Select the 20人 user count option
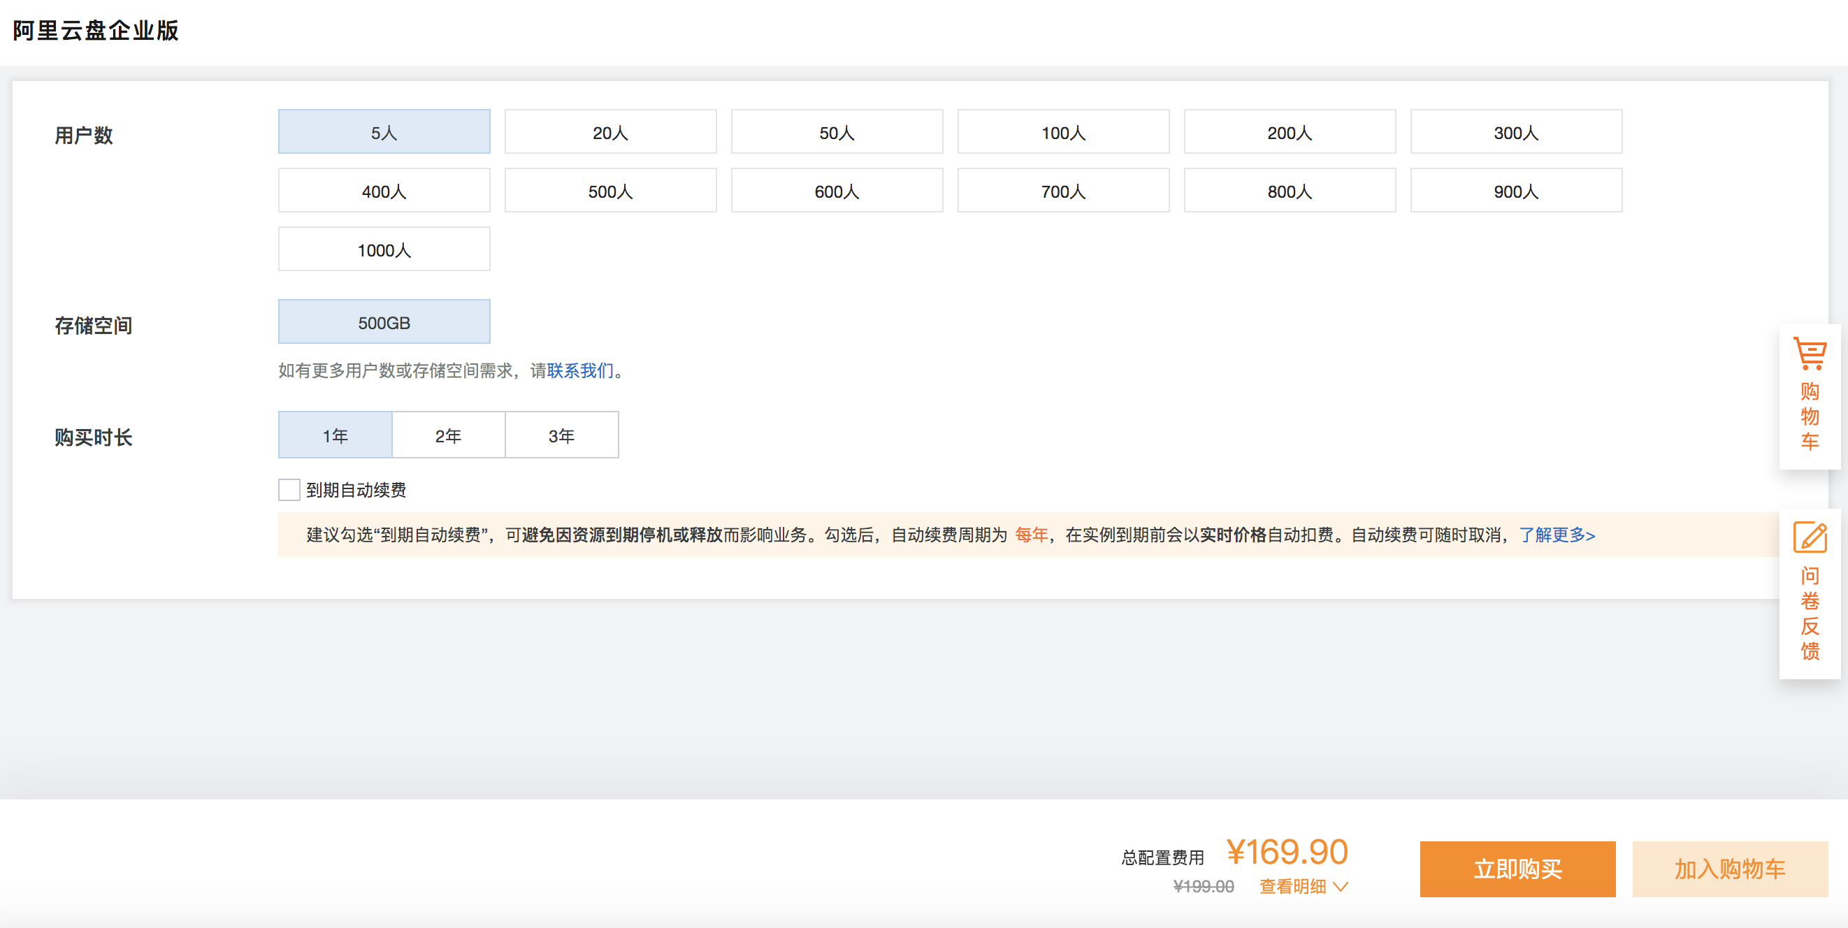 [610, 132]
